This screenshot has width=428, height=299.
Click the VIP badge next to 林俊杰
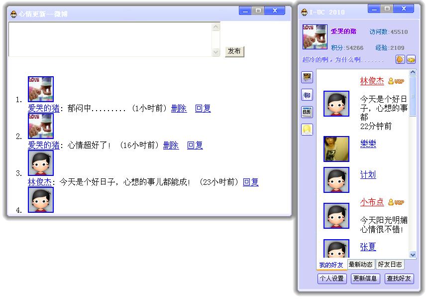(x=396, y=81)
